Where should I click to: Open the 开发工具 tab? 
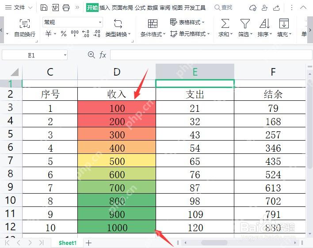point(195,8)
